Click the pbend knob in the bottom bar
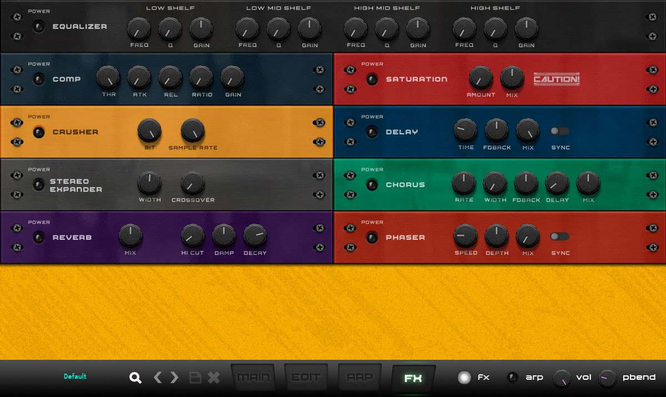666x397 pixels. tap(607, 377)
